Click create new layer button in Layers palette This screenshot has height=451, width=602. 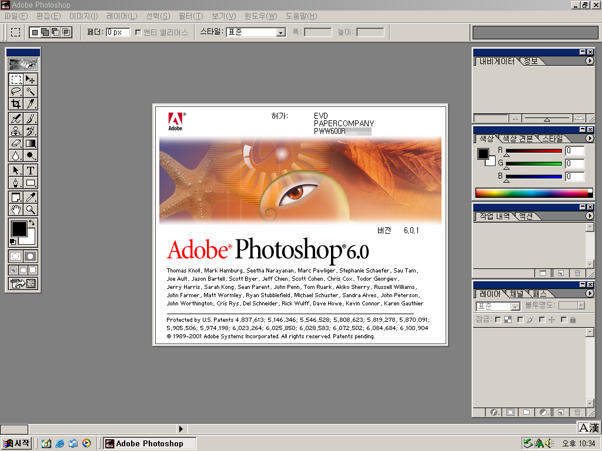point(561,412)
